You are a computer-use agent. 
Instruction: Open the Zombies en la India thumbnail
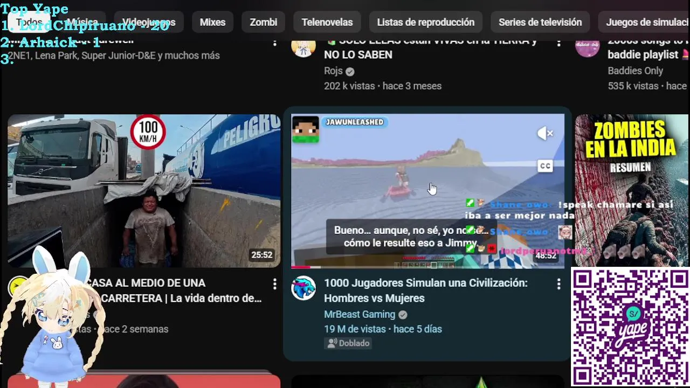coord(631,190)
